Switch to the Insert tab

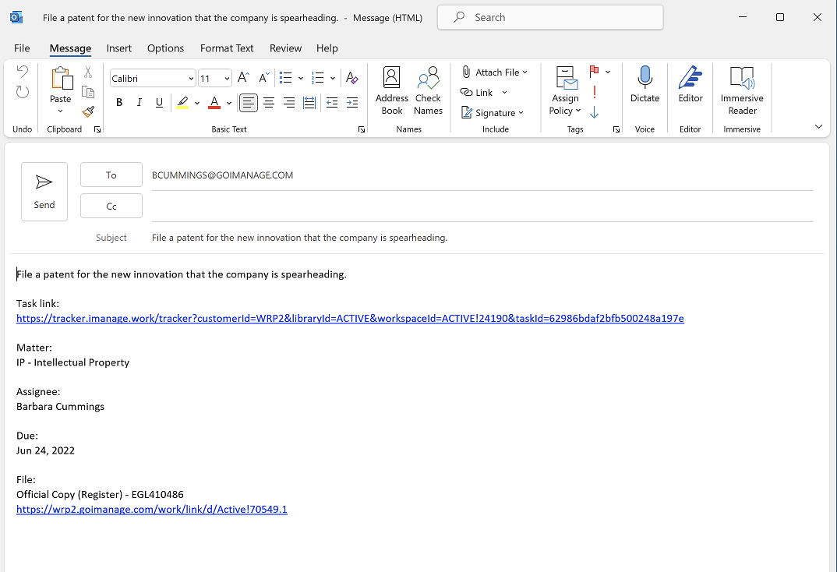point(119,48)
